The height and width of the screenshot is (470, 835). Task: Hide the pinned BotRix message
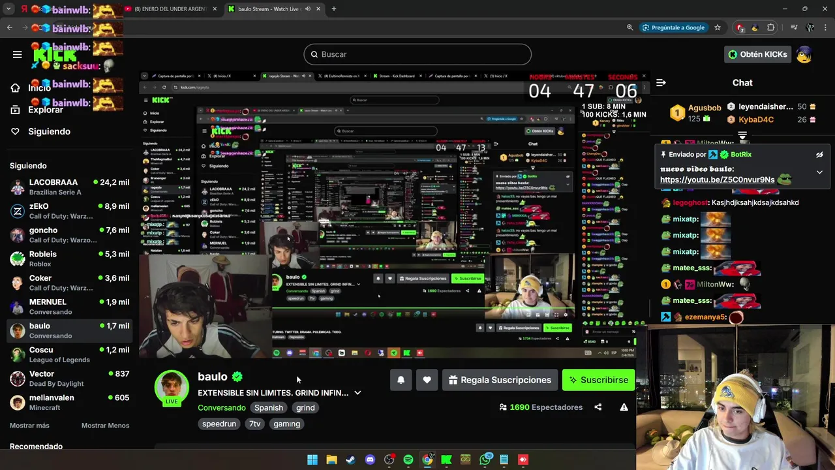[819, 155]
